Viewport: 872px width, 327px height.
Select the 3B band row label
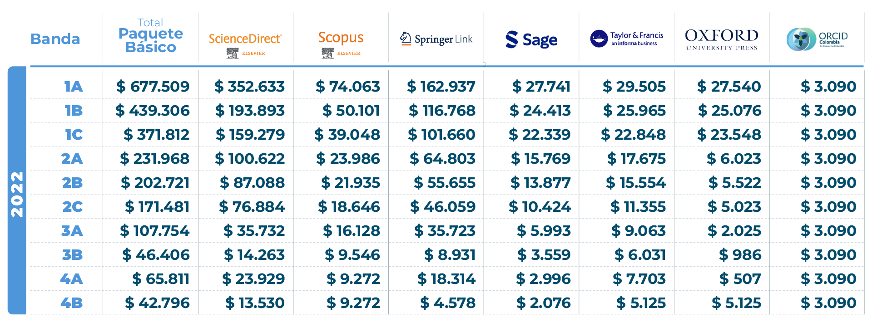coord(72,255)
